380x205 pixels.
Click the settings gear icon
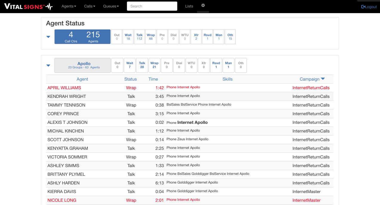pyautogui.click(x=203, y=6)
